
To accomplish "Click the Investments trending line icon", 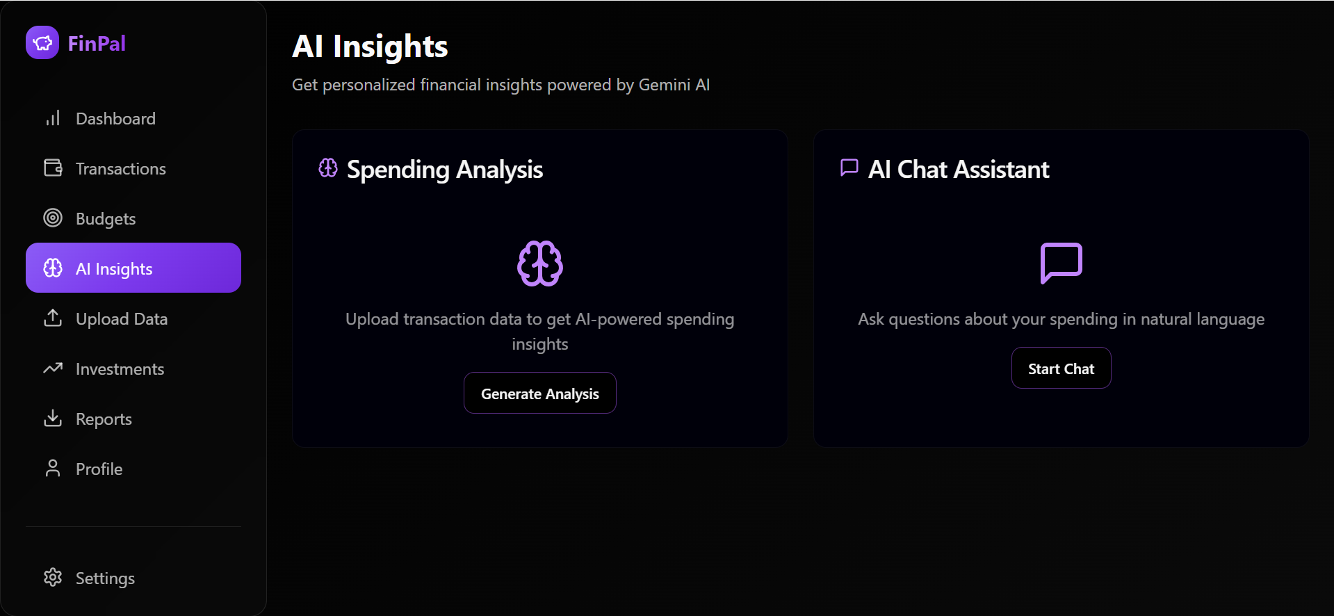I will point(53,368).
